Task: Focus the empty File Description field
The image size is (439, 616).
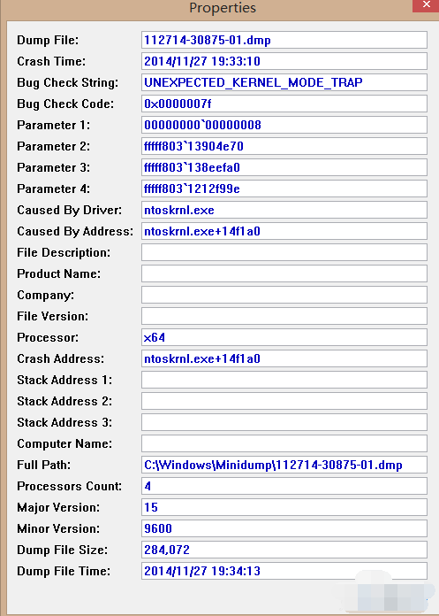Action: click(284, 252)
